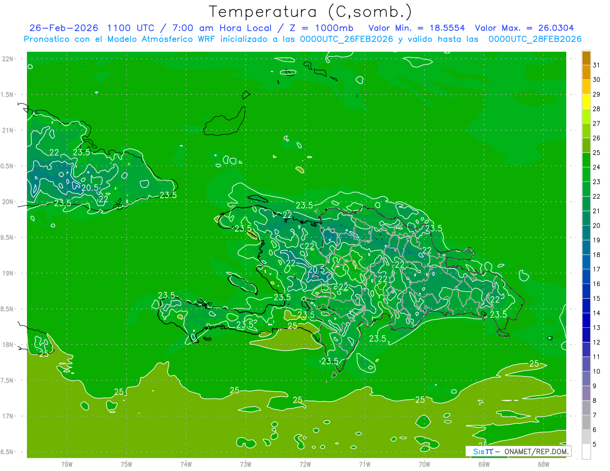Screen dimensions: 610x471
Task: Click the title "Temperatura (C,somb.)"
Action: [x=310, y=12]
